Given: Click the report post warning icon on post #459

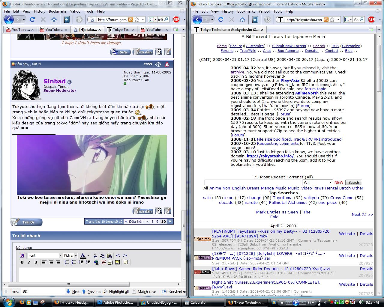Looking at the screenshot, I should (x=167, y=64).
